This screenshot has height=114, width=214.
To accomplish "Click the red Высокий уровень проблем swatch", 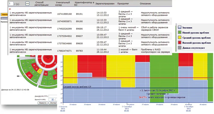I will point(180,42).
